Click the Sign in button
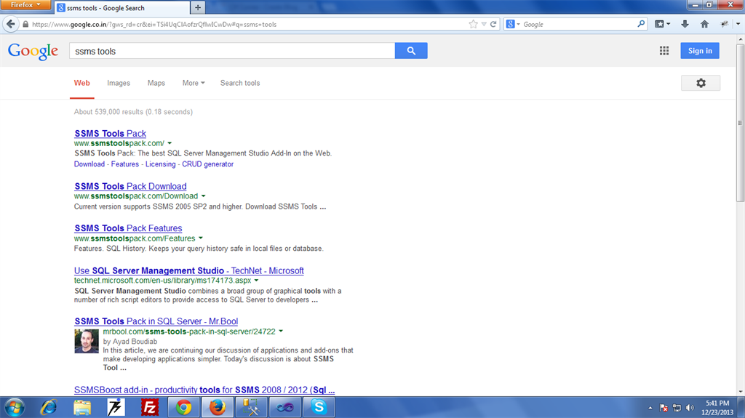Screen dimensions: 745x418 point(700,51)
